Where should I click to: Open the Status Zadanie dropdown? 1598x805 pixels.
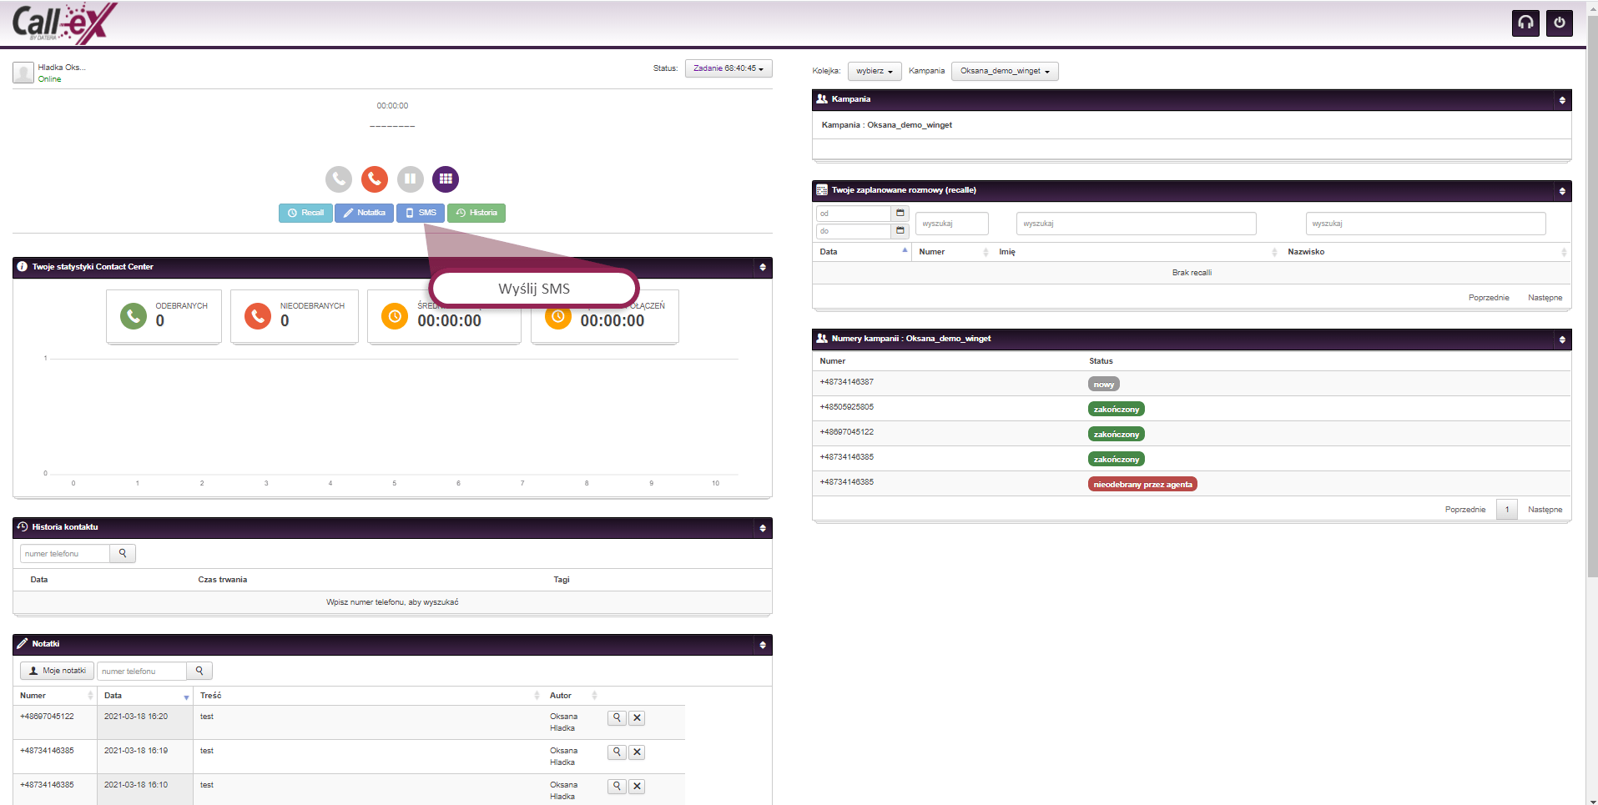[x=728, y=68]
